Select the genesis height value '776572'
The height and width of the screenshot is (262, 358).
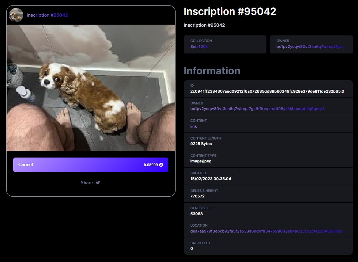click(x=197, y=196)
